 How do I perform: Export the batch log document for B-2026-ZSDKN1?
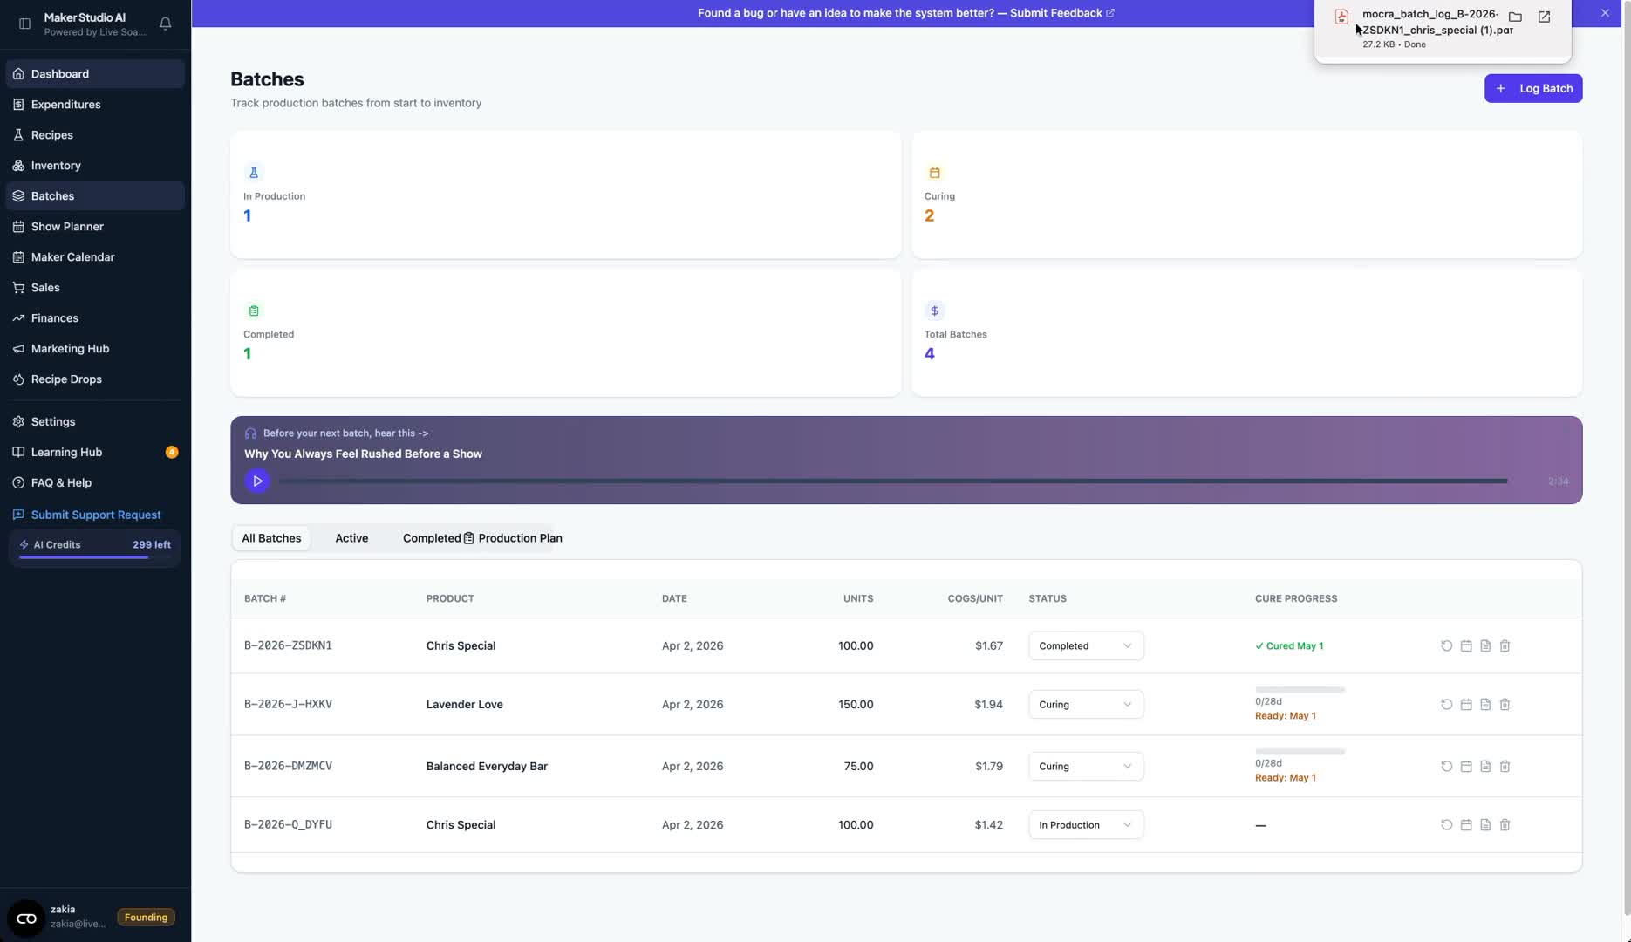[x=1485, y=645]
